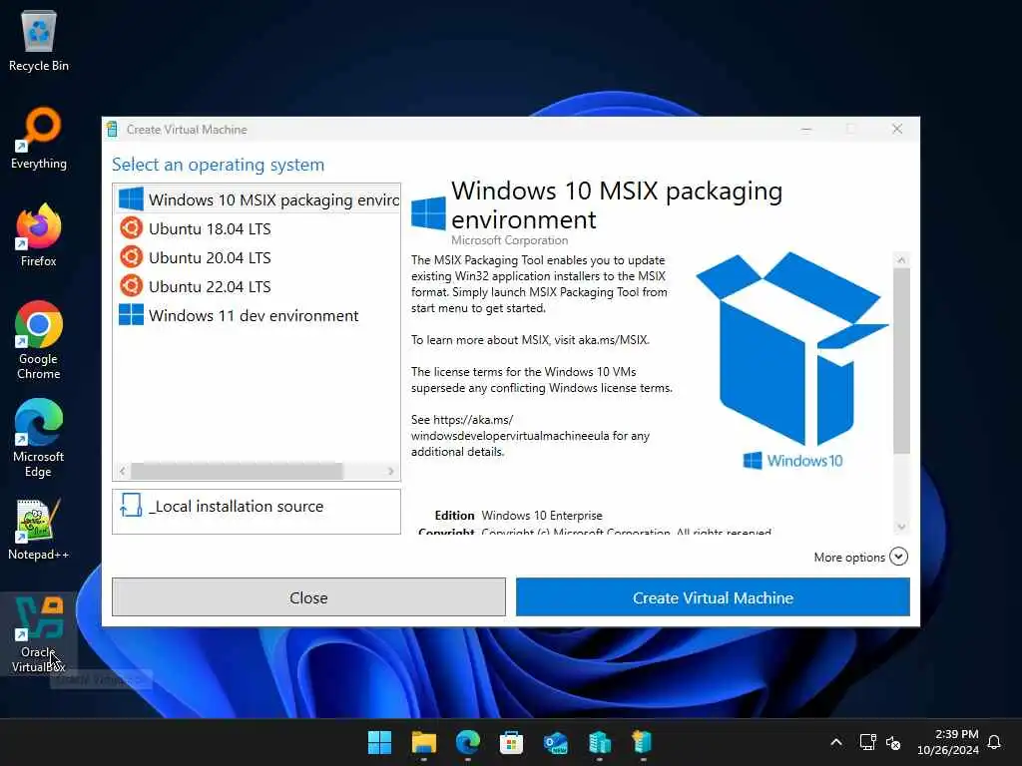Click the Create Virtual Machine title bar icon

[x=113, y=129]
